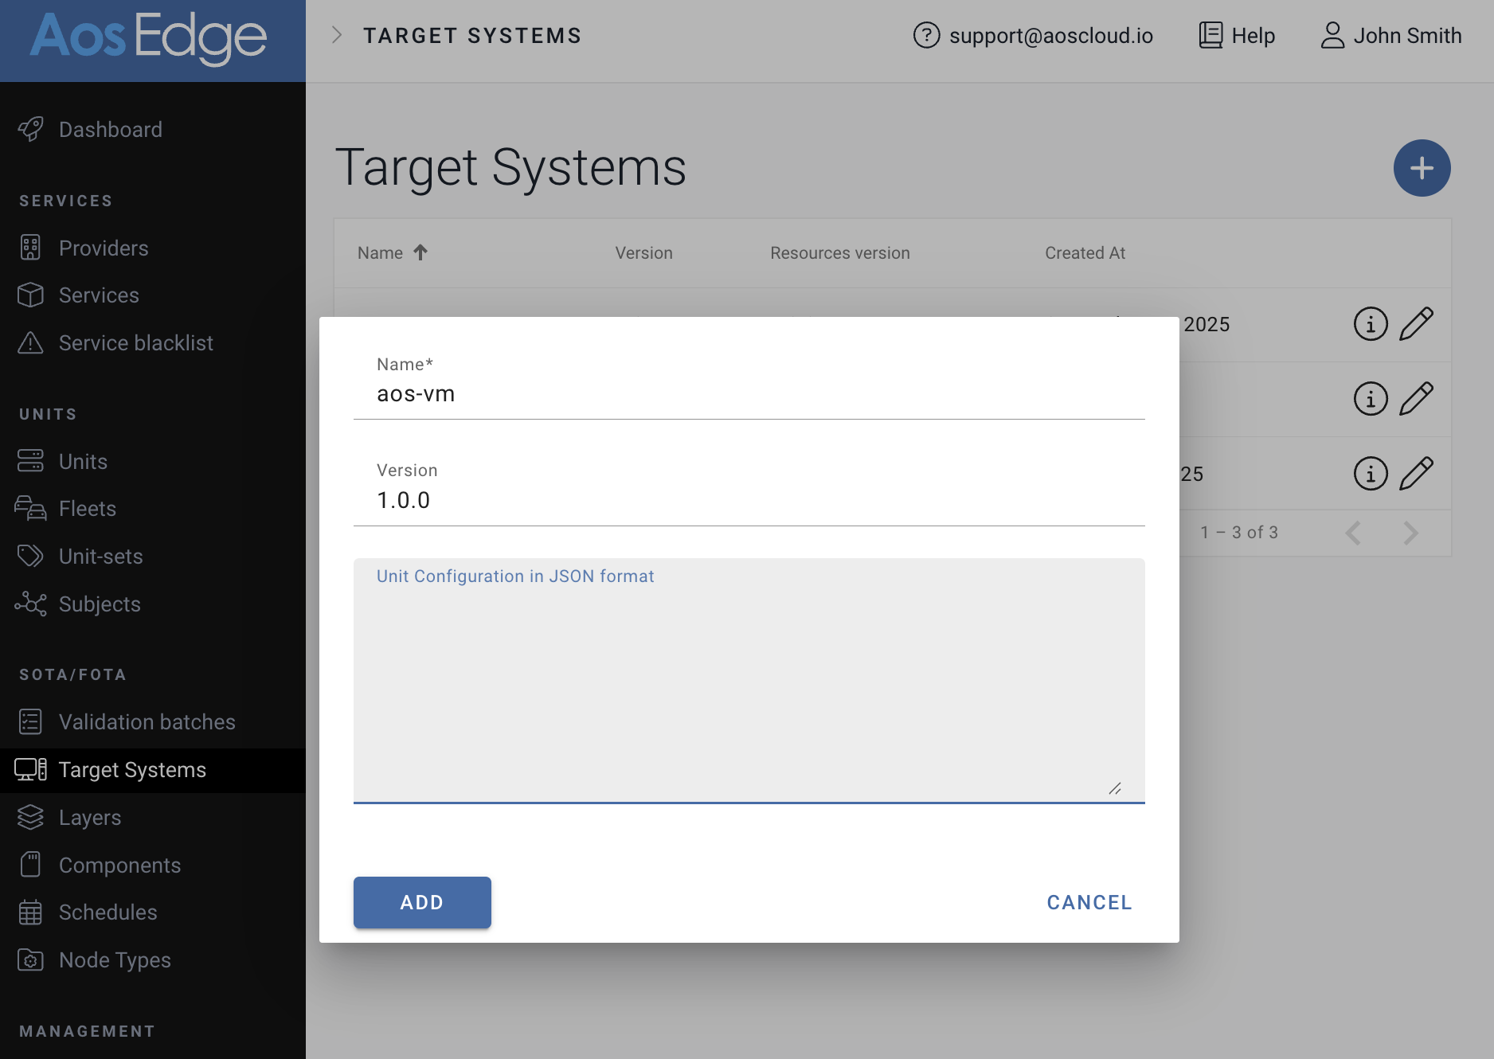Click the third row's info icon

click(1371, 474)
